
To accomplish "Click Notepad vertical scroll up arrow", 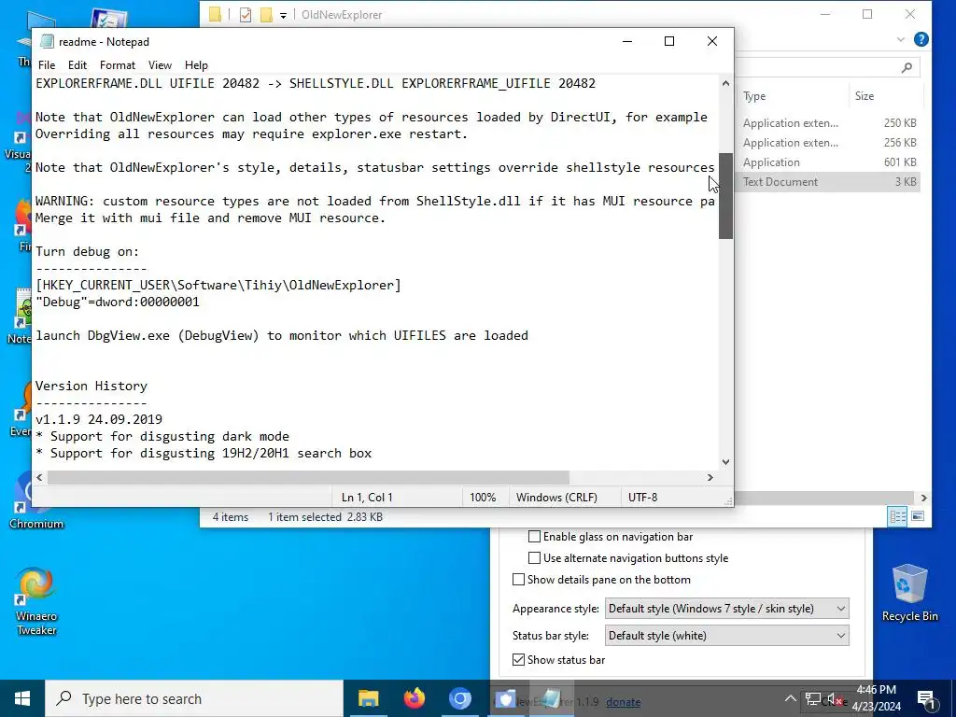I will pyautogui.click(x=725, y=83).
